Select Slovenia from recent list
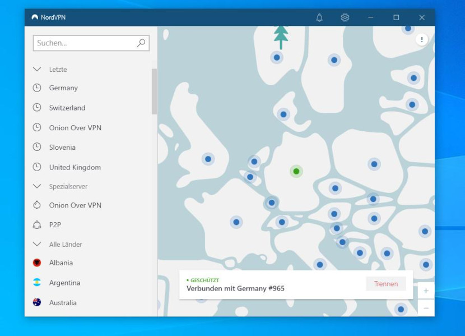Screen dimensions: 465x336 pyautogui.click(x=62, y=148)
